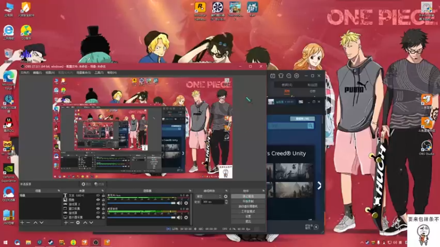Hide the 游戏源 2 source
Screen dimensions: 440x247
(x=98, y=204)
